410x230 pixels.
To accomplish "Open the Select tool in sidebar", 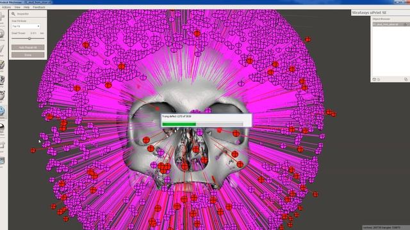I will coord(2,49).
